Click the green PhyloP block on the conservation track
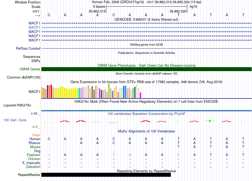 tap(210, 121)
